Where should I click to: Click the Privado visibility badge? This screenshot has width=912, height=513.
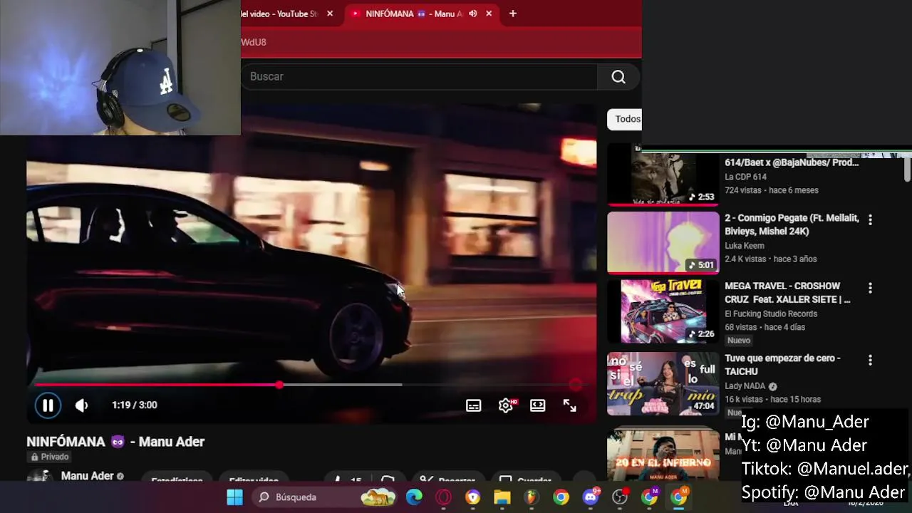(49, 457)
